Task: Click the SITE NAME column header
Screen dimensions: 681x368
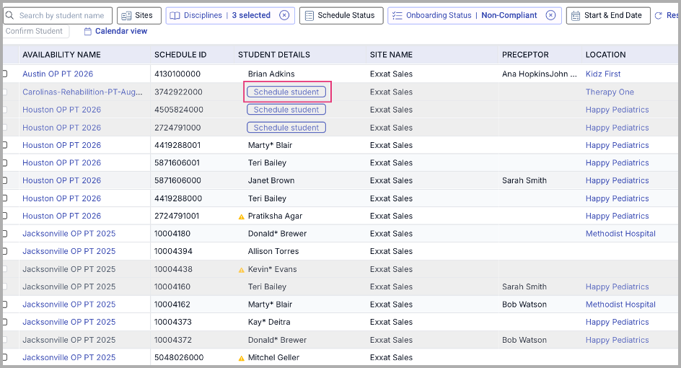Action: 391,55
